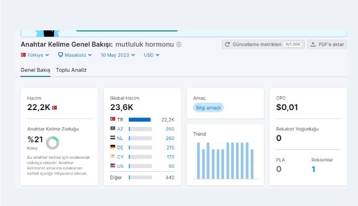358x206 pixels.
Task: Open DE country link in list
Action: click(120, 147)
